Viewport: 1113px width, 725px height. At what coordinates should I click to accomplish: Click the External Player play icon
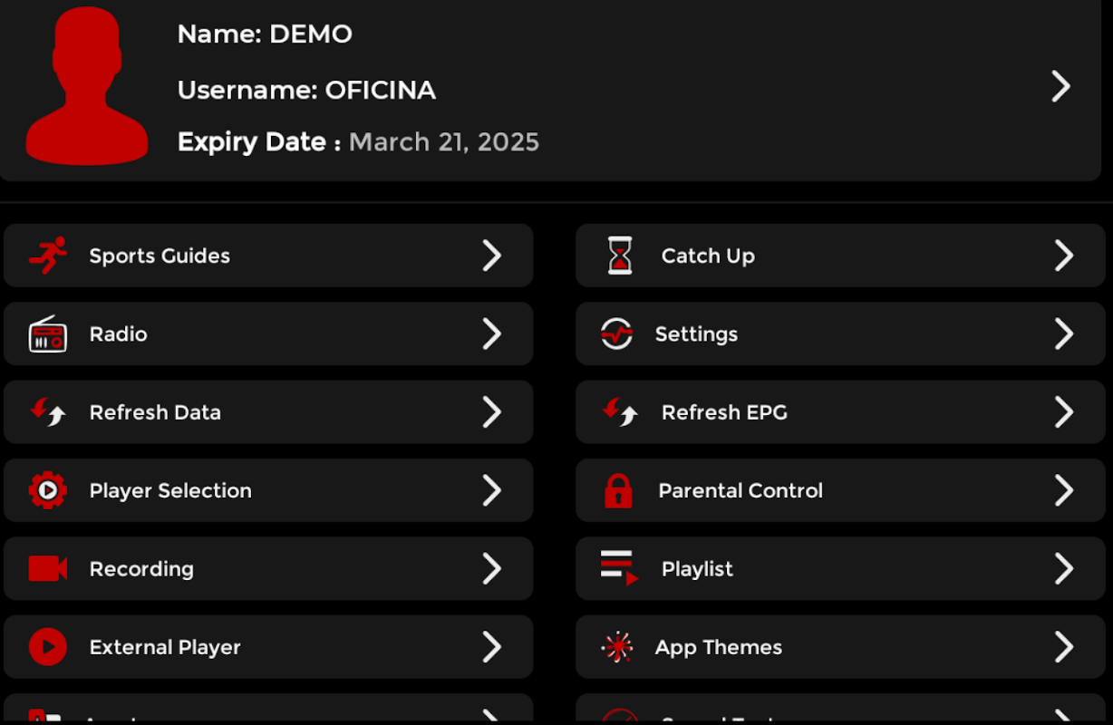[47, 647]
